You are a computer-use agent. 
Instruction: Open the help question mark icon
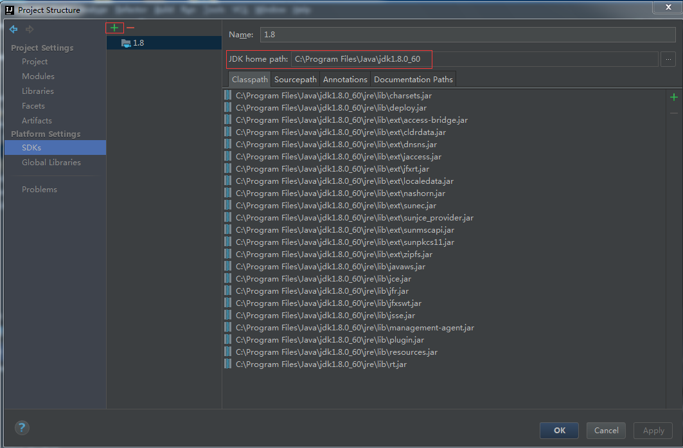[22, 427]
